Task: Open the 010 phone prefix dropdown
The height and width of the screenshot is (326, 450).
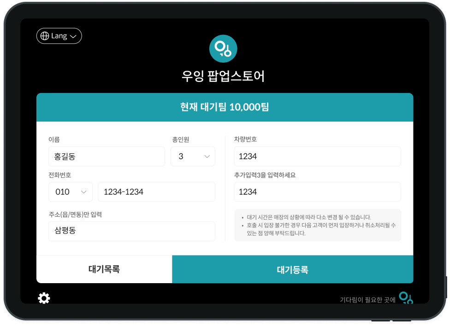Action: click(x=71, y=192)
